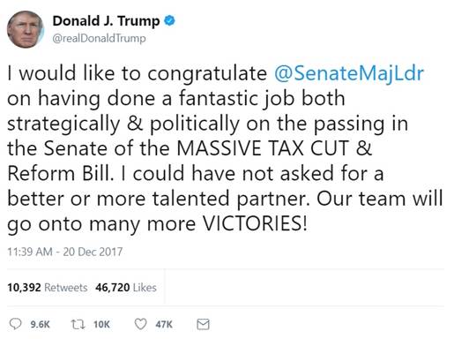Click the reply speech bubble icon
Screen dimensions: 454x339
click(15, 324)
